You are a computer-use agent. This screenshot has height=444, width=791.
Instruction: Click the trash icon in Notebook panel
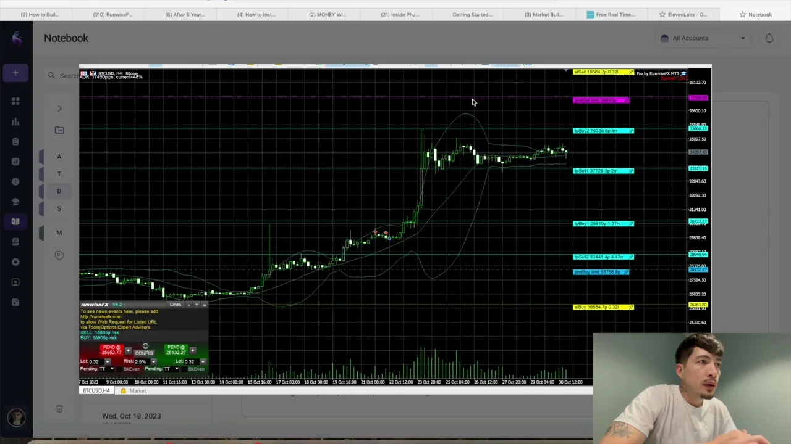59,408
